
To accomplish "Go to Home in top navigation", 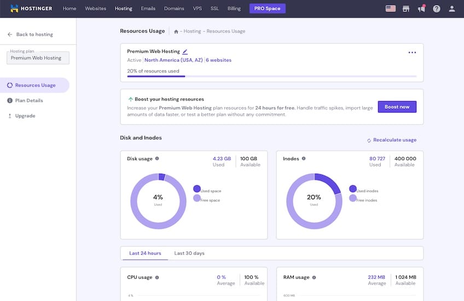I will click(x=69, y=9).
